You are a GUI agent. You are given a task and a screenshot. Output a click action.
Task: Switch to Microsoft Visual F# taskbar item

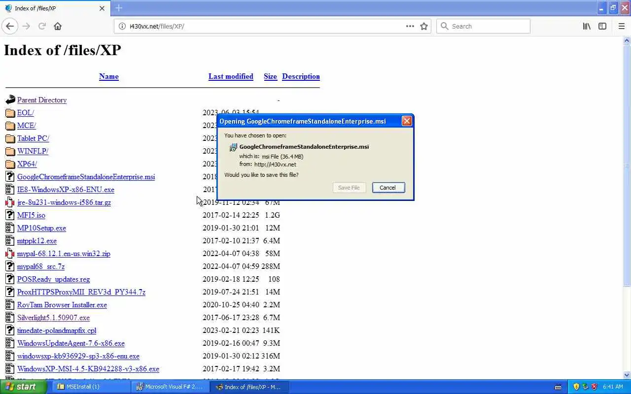tap(171, 387)
